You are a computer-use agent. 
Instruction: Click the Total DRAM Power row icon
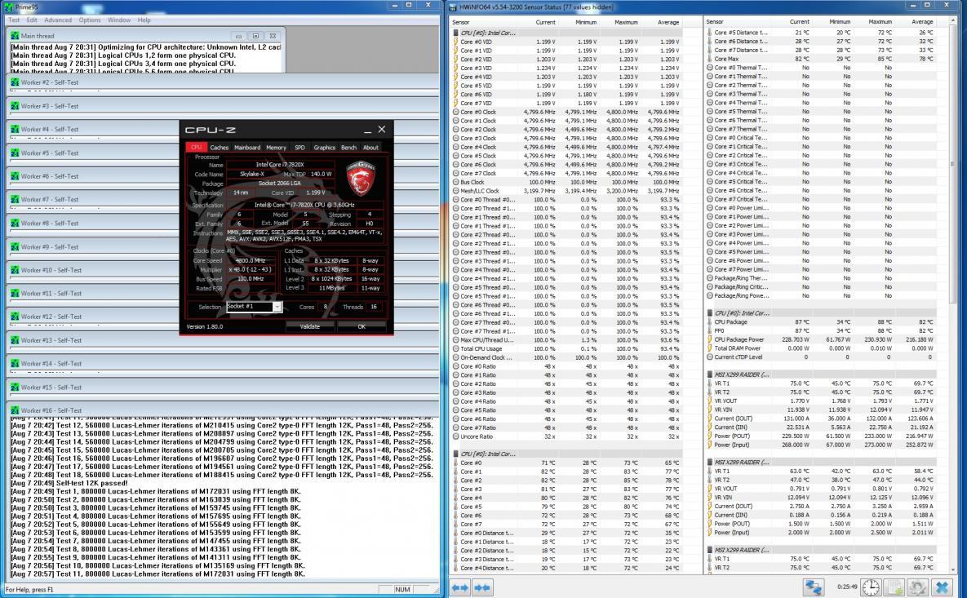(x=710, y=348)
